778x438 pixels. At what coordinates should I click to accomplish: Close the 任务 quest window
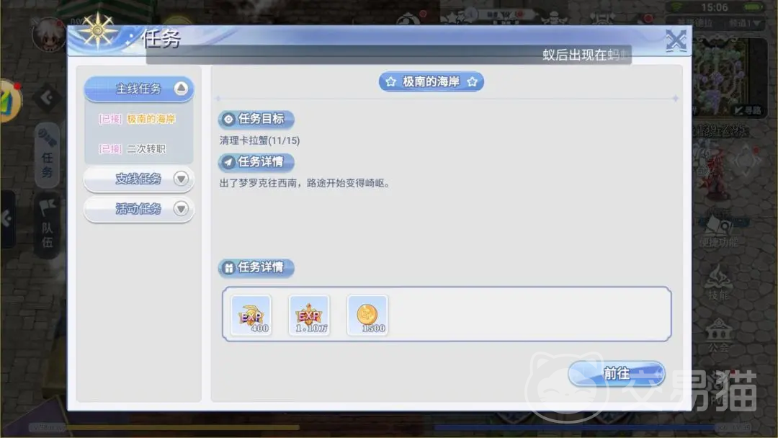click(676, 40)
